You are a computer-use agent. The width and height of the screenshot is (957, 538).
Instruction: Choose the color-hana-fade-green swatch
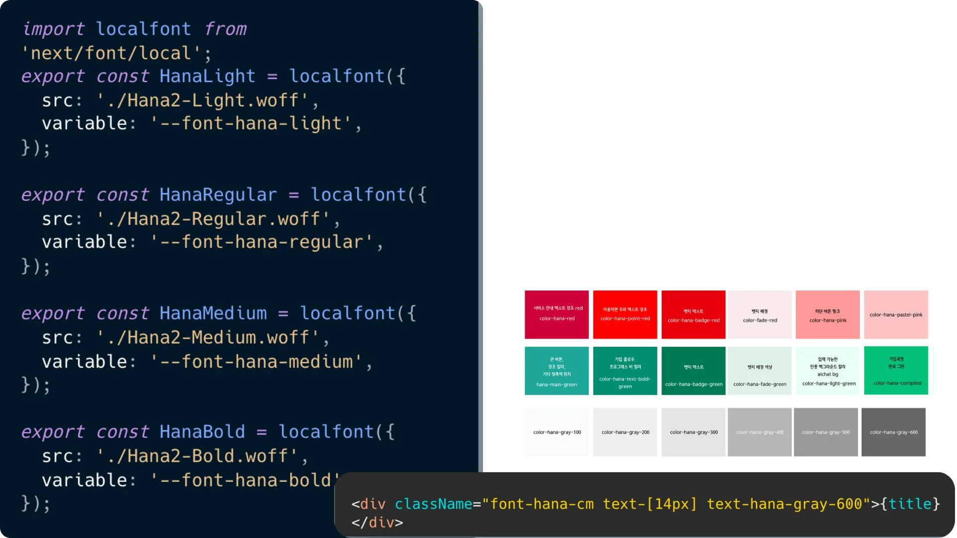click(x=760, y=371)
